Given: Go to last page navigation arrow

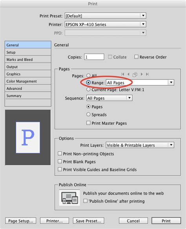Looking at the screenshot, I should pyautogui.click(x=148, y=74).
